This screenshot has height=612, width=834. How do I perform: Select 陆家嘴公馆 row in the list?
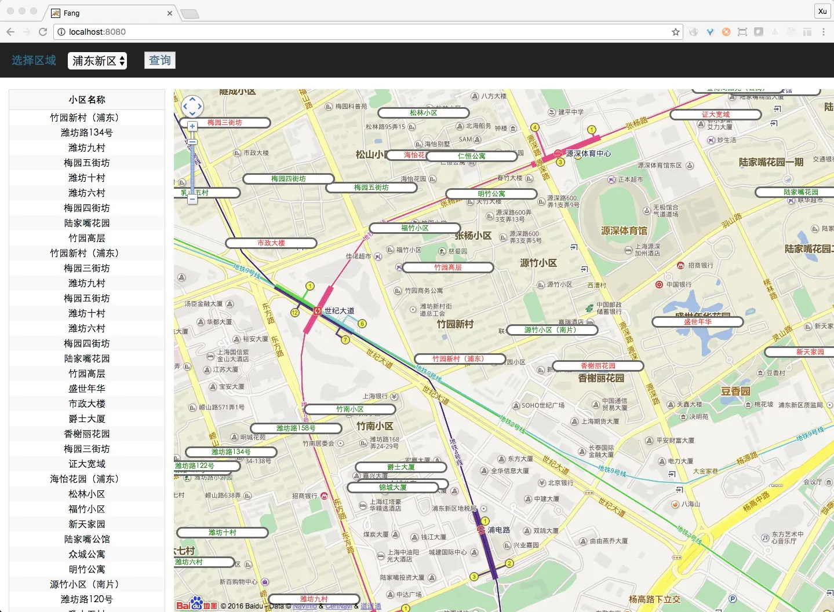pyautogui.click(x=87, y=539)
